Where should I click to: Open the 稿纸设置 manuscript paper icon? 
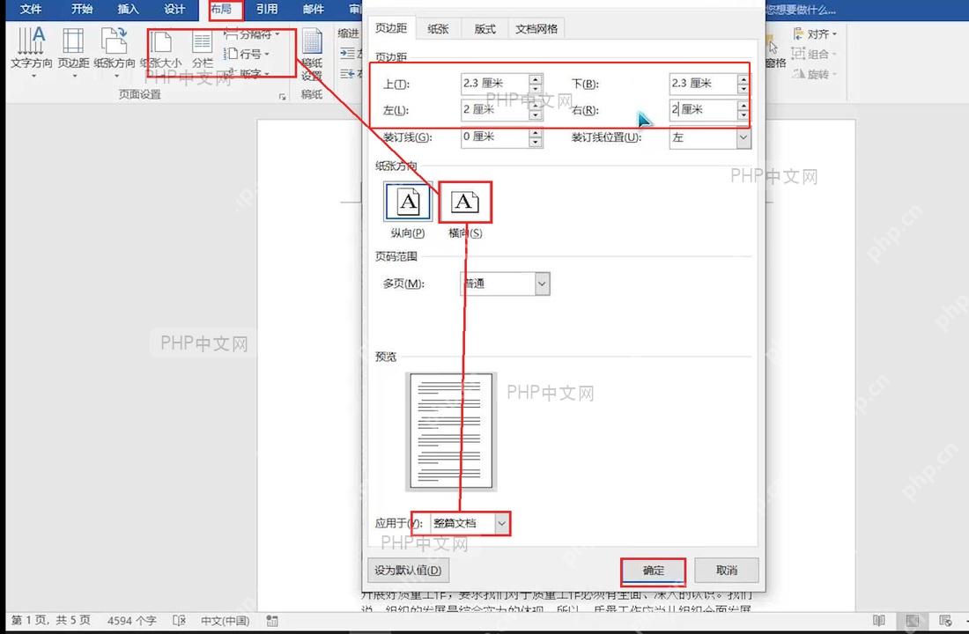(x=312, y=55)
